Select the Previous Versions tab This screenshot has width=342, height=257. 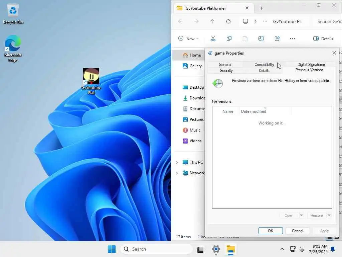(x=309, y=70)
